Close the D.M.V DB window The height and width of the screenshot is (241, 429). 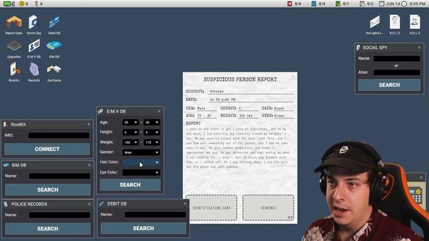click(x=159, y=111)
